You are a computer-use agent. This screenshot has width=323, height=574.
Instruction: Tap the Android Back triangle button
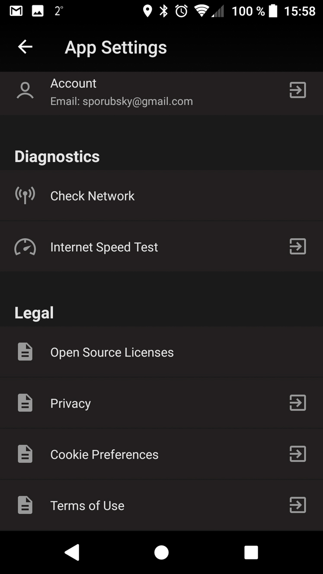[x=72, y=552]
